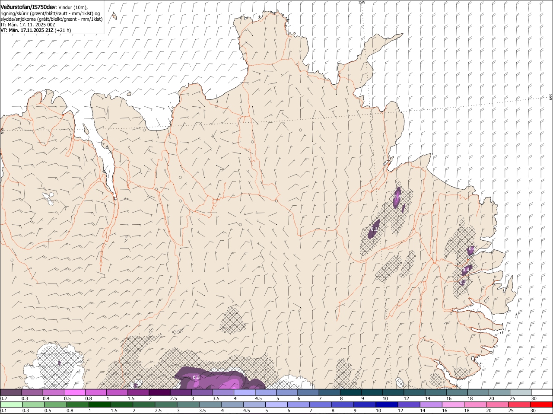Click the small offshore island north of the coast
Viewport: 553px width, 414px height.
pos(114,16)
